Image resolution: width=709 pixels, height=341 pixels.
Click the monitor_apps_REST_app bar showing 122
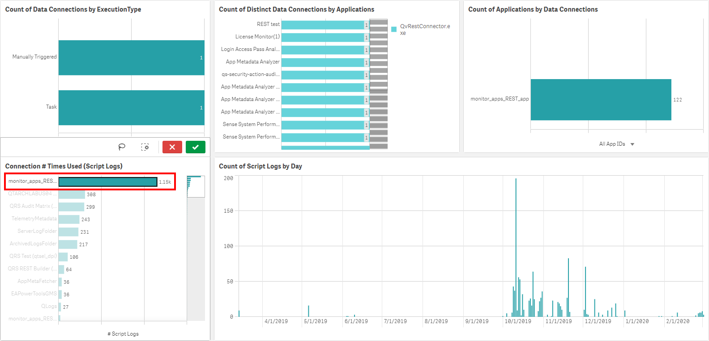pyautogui.click(x=601, y=100)
